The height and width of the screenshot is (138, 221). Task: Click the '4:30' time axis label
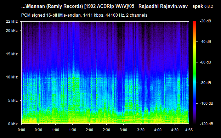175,130
